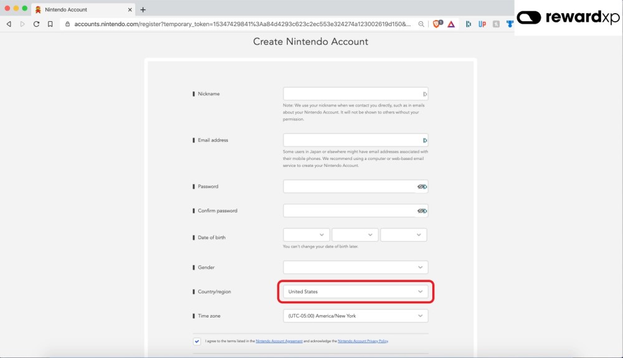Click the bookmark icon in the toolbar
The image size is (623, 358).
tap(50, 24)
